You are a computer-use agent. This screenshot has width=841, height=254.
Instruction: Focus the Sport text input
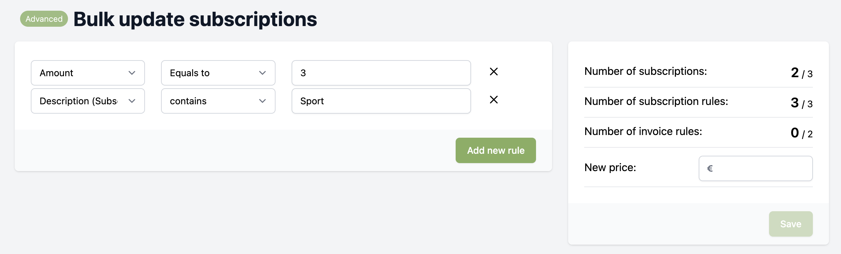[x=381, y=101]
